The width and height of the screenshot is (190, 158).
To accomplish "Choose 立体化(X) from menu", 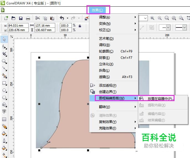I will [x=113, y=64].
